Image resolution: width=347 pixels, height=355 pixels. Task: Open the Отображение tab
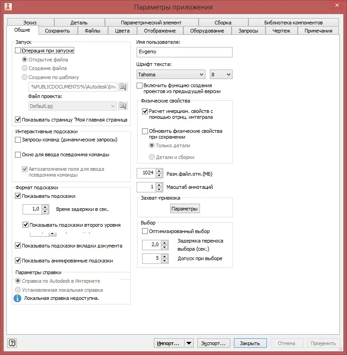[160, 31]
